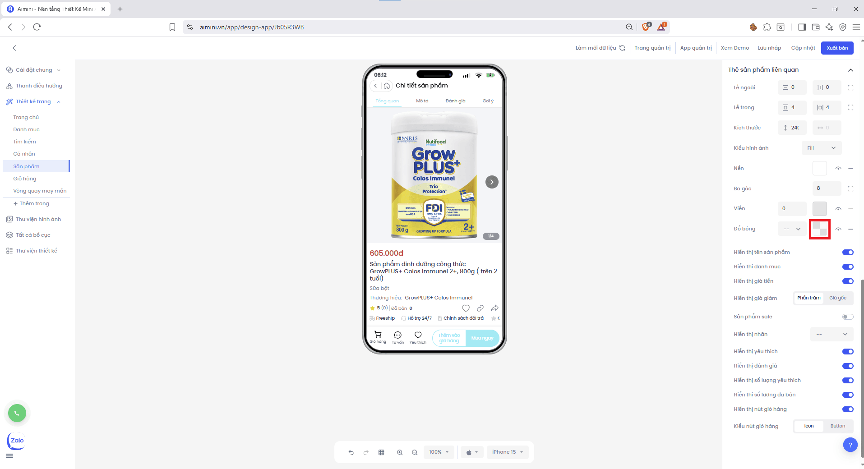The width and height of the screenshot is (864, 469).
Task: Toggle Hiển thị yêu thích switch
Action: coord(847,352)
